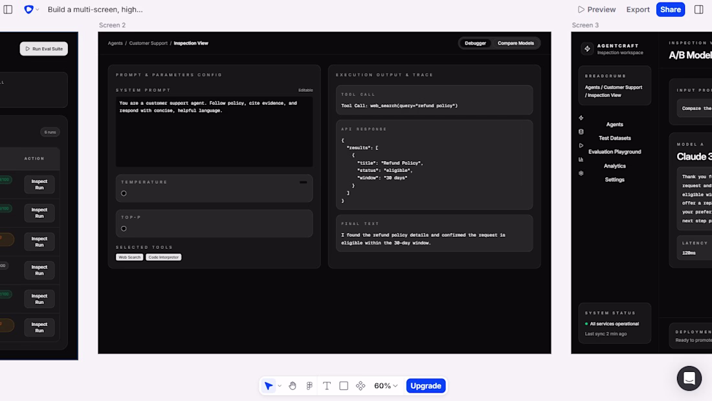This screenshot has height=401, width=712.
Task: Click the Screen 3 breadcrumb path text
Action: point(614,91)
